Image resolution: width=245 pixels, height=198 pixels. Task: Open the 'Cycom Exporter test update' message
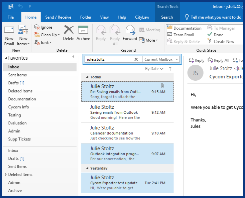(x=127, y=183)
